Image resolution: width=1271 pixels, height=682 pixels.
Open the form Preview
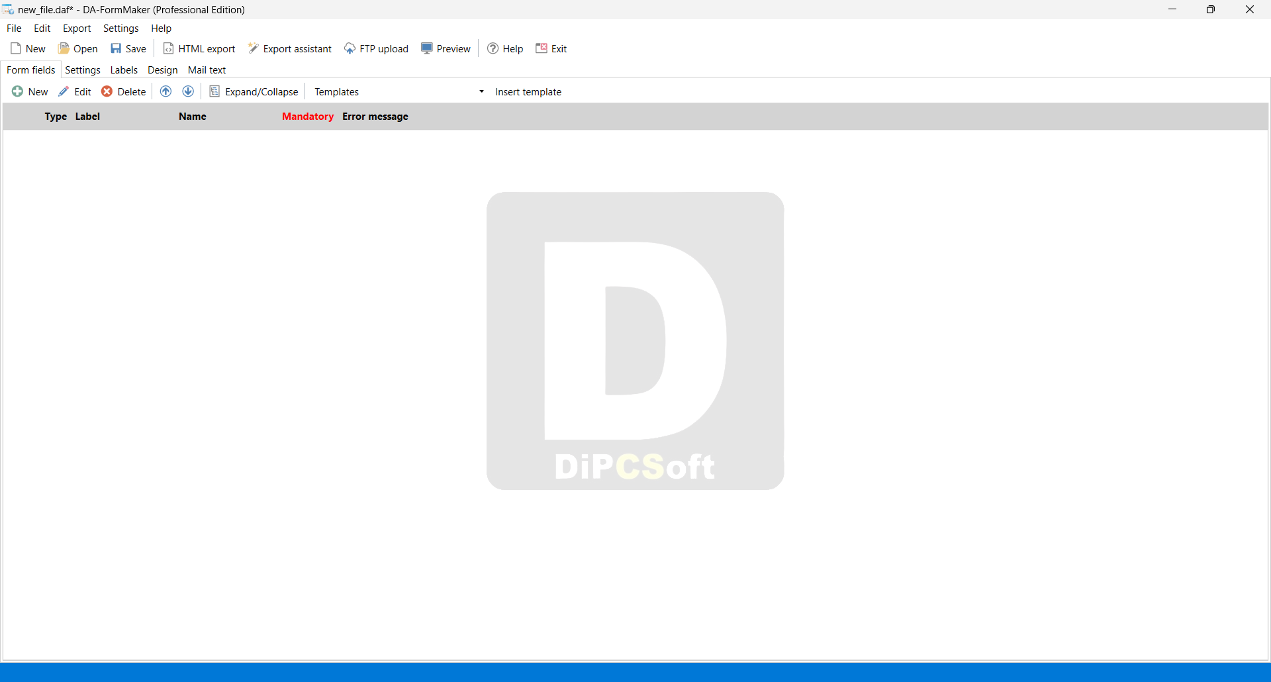(x=446, y=48)
